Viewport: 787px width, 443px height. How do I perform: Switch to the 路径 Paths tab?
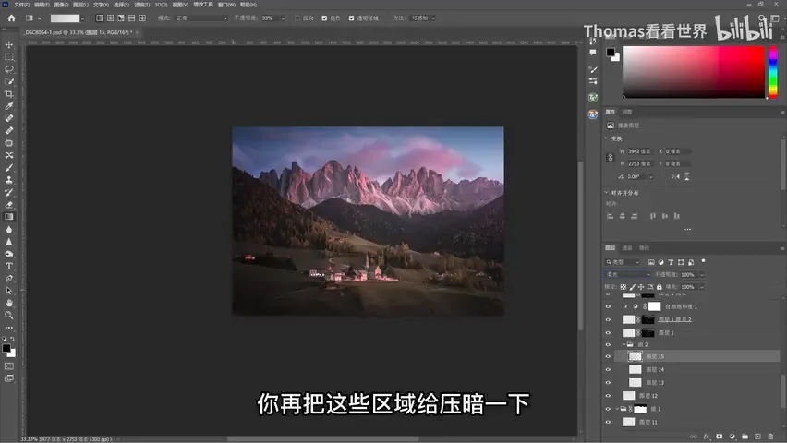pyautogui.click(x=644, y=248)
